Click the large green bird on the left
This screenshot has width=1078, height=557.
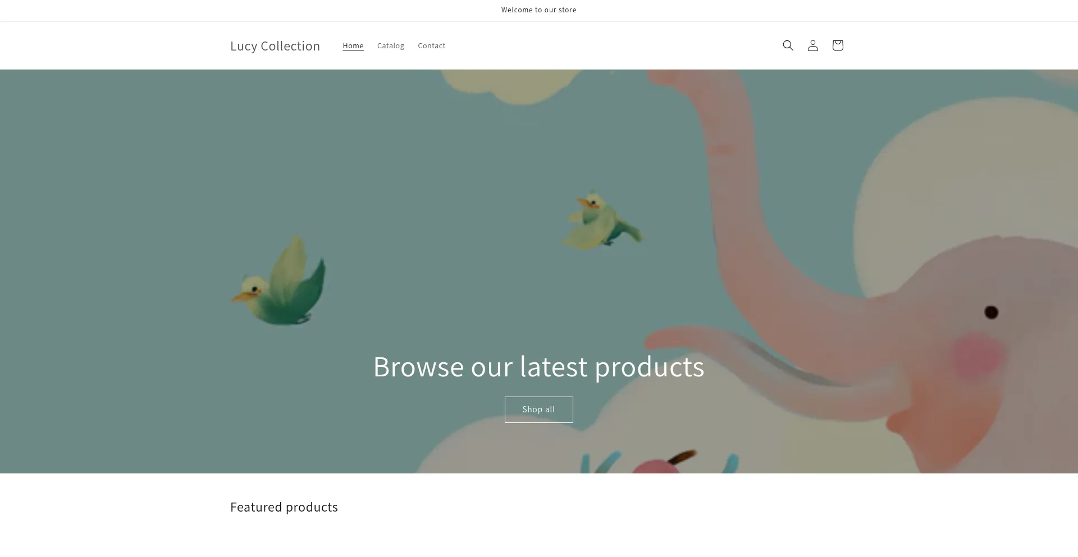pos(279,282)
